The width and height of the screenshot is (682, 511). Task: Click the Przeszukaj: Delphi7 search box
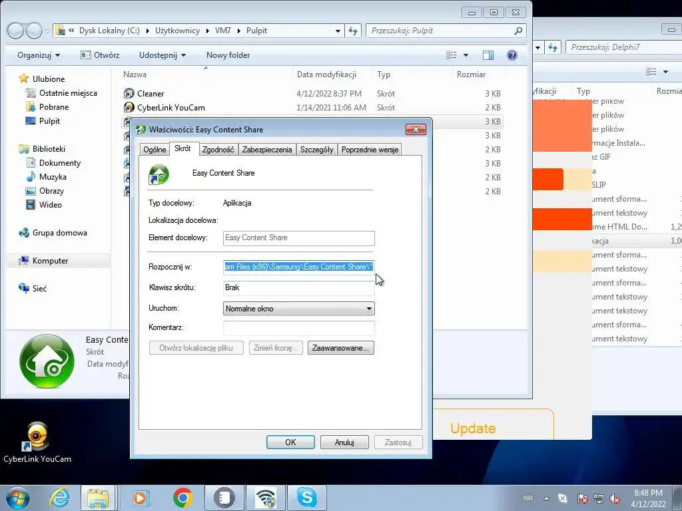tap(623, 47)
